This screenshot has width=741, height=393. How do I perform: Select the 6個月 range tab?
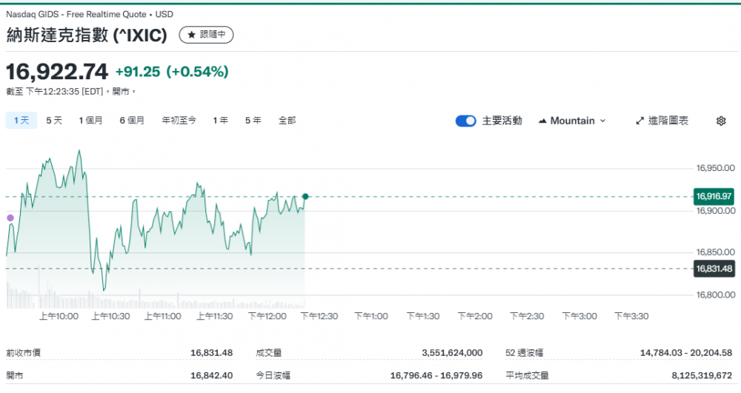132,120
